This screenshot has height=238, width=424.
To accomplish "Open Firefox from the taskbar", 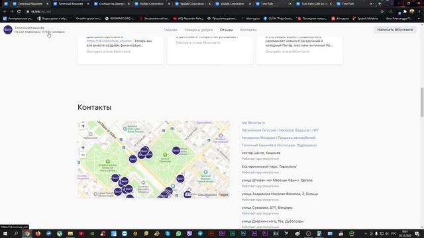I will tap(38, 233).
